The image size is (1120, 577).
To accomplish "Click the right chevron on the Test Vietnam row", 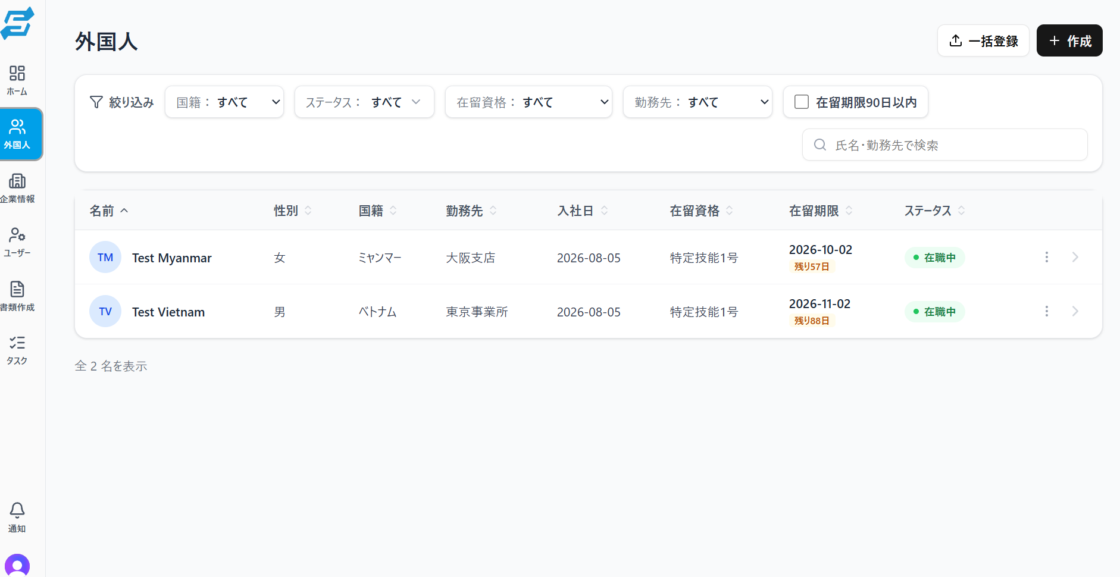I will (1075, 311).
